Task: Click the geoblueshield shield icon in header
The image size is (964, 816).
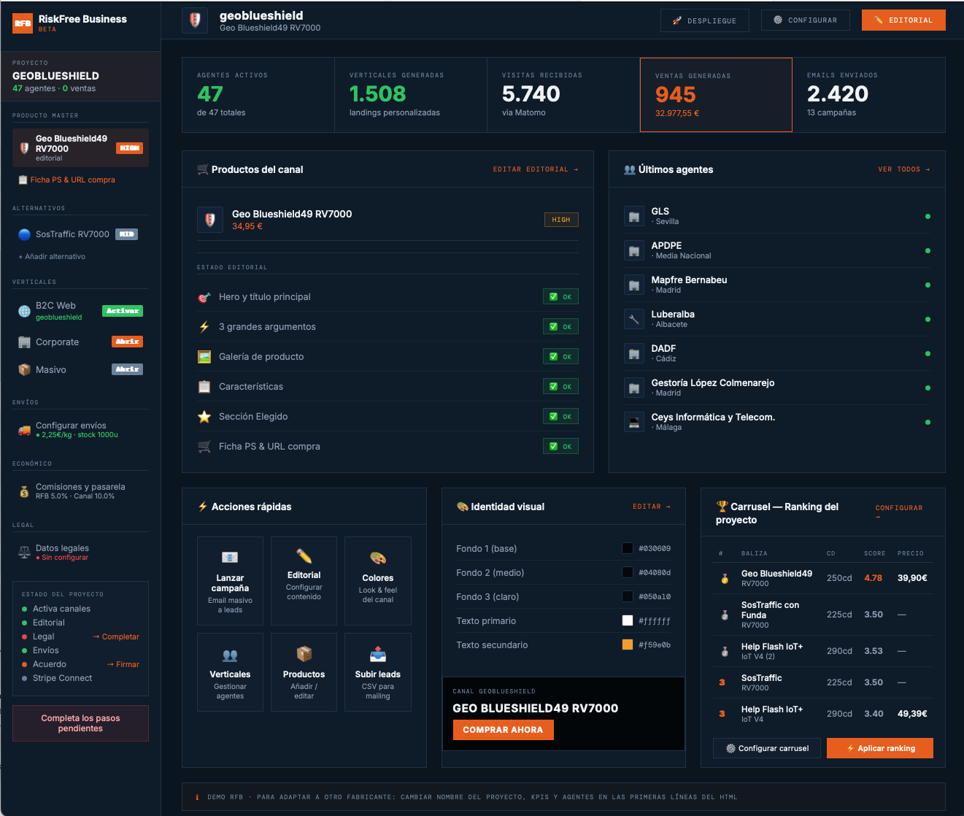Action: (195, 20)
